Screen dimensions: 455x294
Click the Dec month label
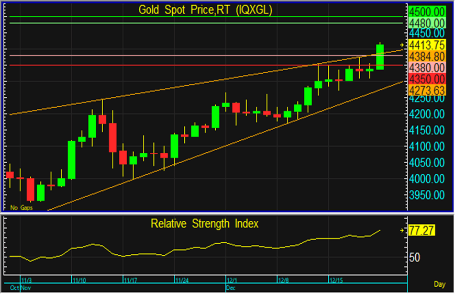230,288
